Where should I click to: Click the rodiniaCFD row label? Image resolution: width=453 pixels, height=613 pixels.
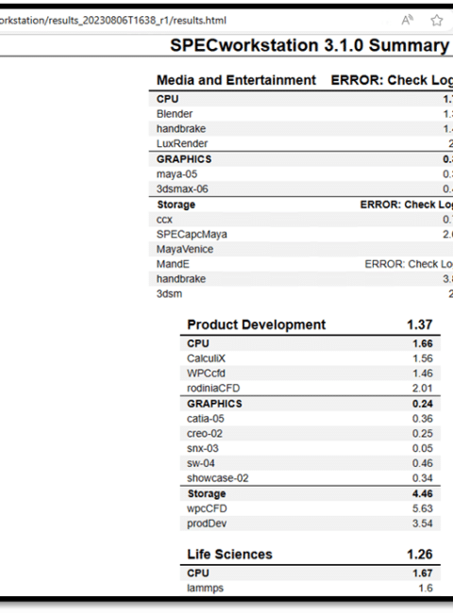(x=213, y=389)
